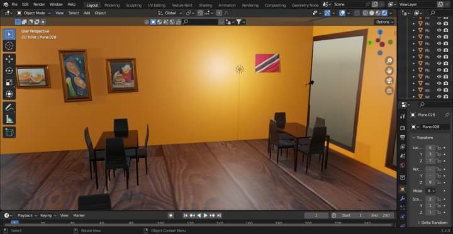Jump to the timeline start frame

186,216
